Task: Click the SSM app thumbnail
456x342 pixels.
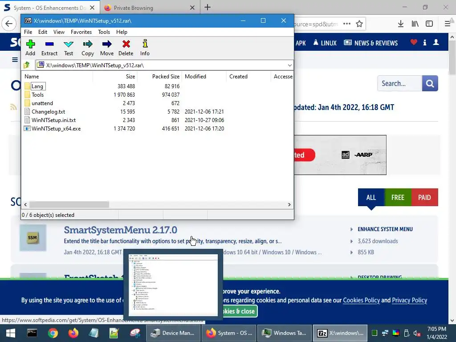Action: tap(33, 238)
